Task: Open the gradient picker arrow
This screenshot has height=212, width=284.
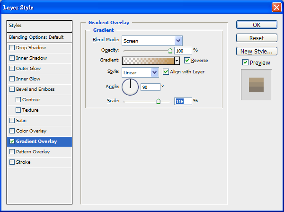Action: click(177, 61)
